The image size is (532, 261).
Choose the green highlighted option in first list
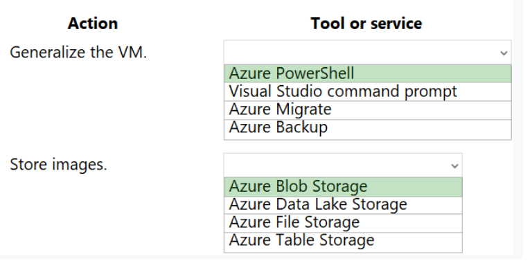(367, 73)
